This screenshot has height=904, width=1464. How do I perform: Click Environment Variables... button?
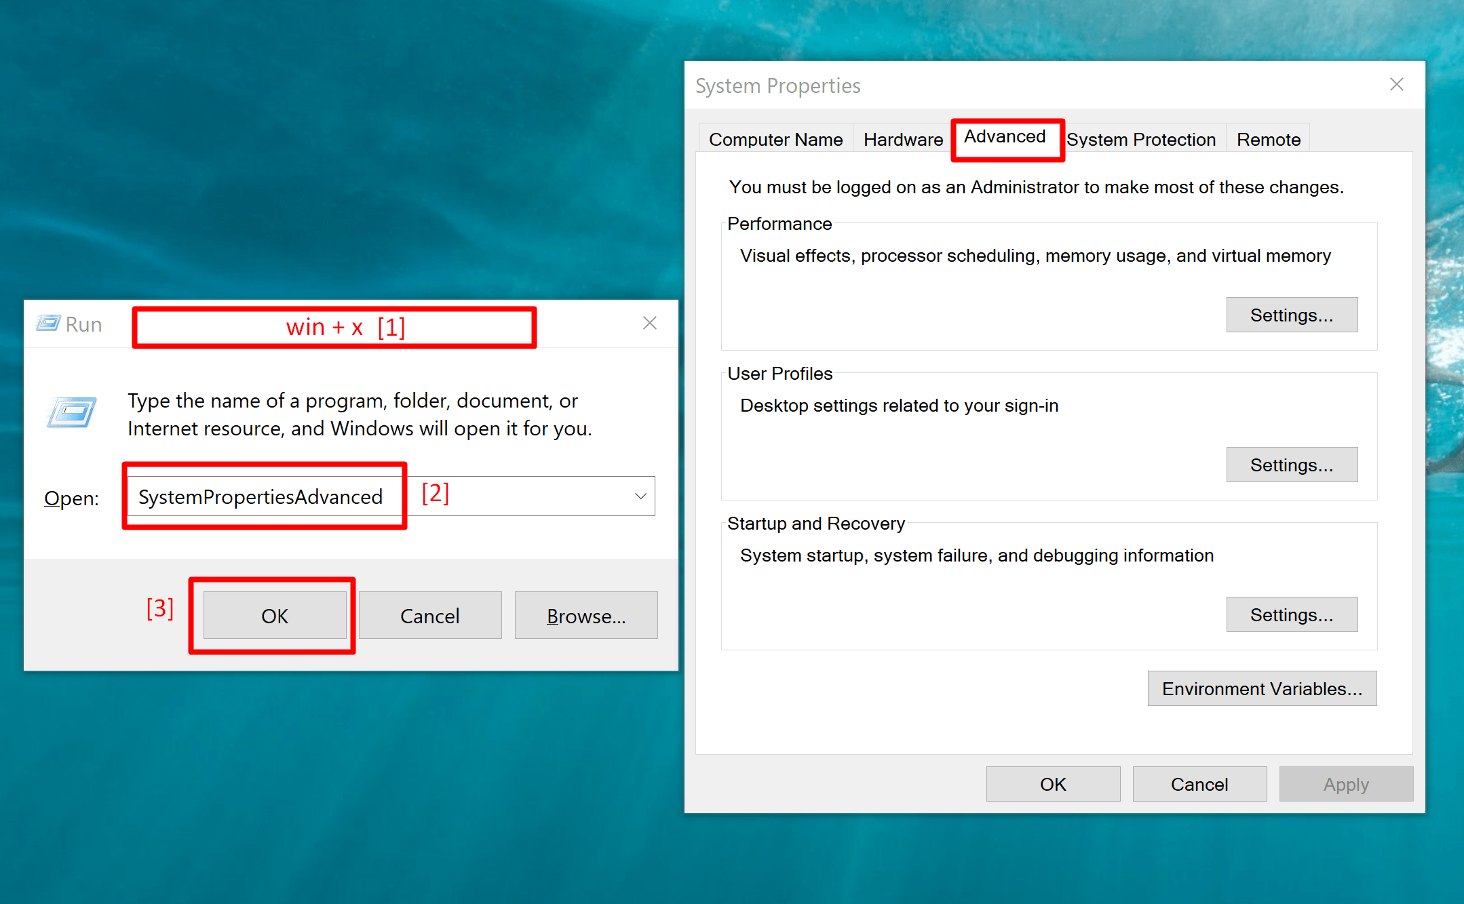pos(1261,689)
